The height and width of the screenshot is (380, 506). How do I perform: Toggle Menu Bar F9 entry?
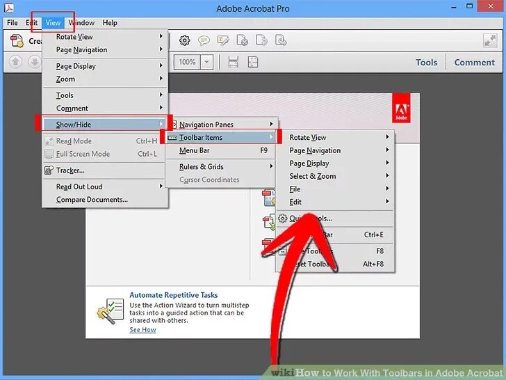221,150
